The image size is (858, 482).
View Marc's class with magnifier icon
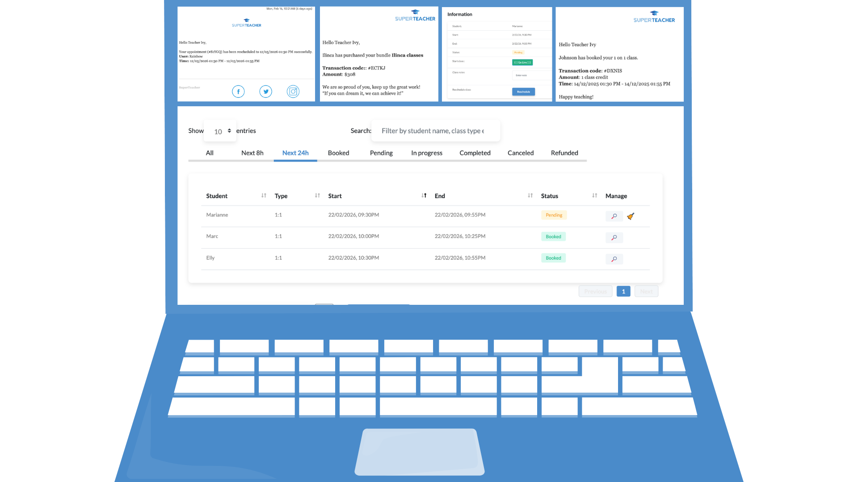pyautogui.click(x=614, y=237)
